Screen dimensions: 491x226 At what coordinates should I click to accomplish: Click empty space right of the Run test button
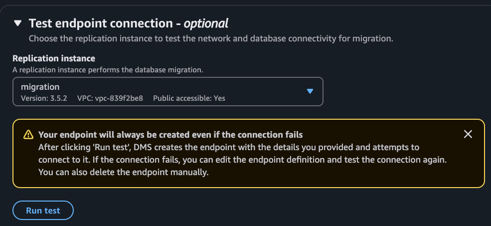249,211
